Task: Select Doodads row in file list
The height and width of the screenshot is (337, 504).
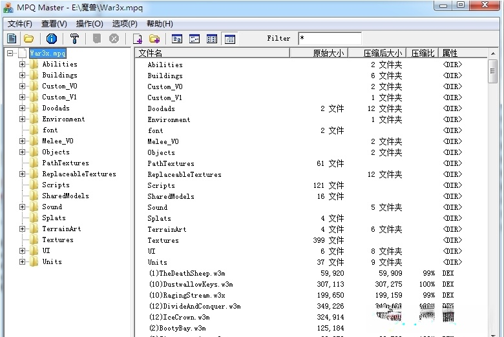Action: pyautogui.click(x=311, y=109)
